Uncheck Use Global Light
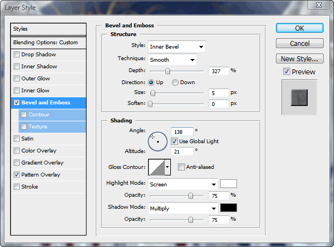Viewport: 334px width, 247px height. (x=174, y=141)
